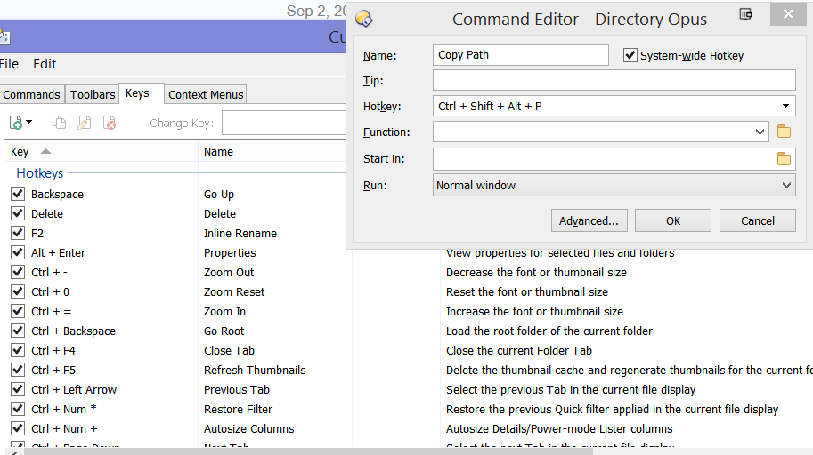Click the Command Editor layout toggle icon
The width and height of the screenshot is (813, 455).
[x=745, y=14]
